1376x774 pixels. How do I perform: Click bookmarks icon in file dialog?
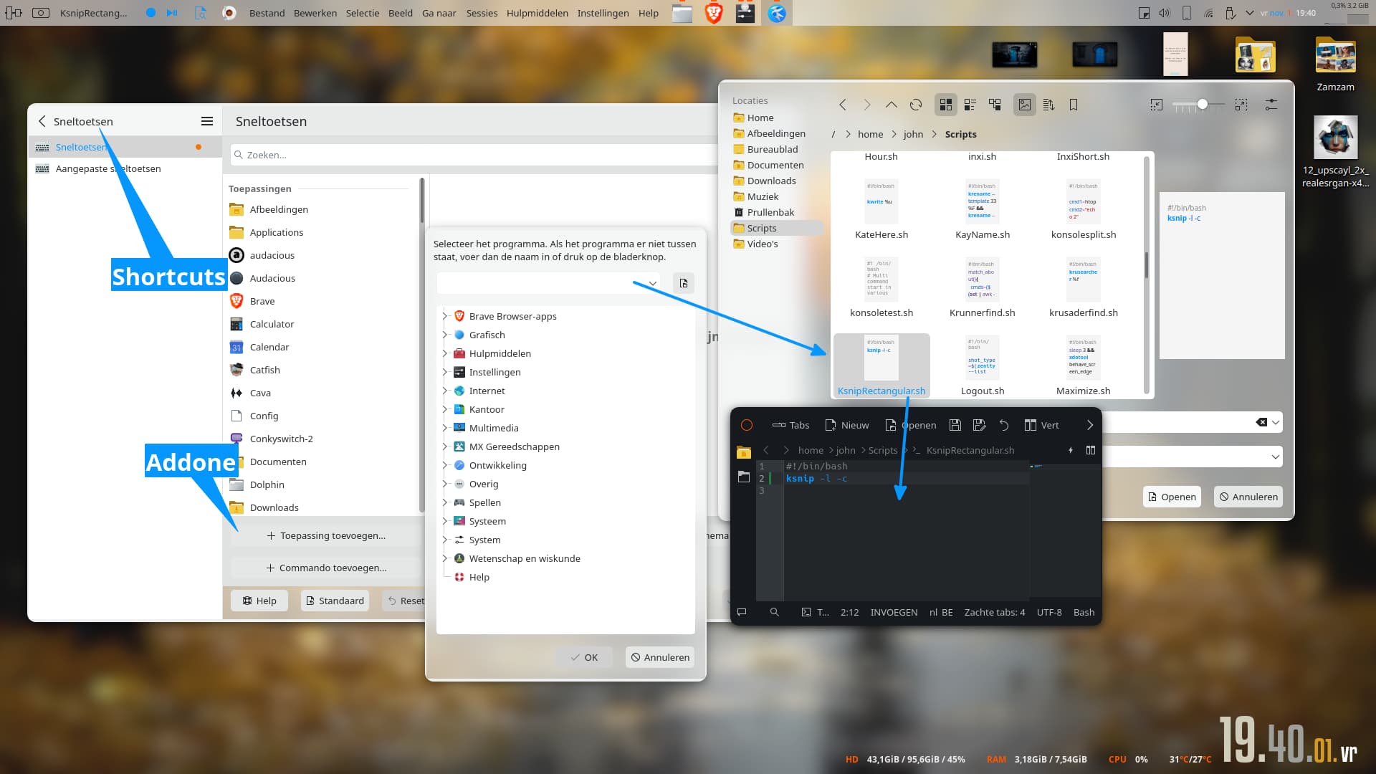click(1074, 105)
